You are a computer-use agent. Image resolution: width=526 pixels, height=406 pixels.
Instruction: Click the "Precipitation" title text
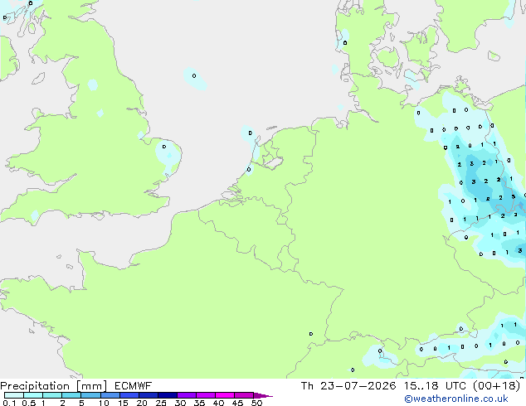click(35, 386)
